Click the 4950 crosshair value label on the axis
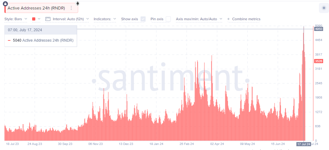 click(x=319, y=29)
